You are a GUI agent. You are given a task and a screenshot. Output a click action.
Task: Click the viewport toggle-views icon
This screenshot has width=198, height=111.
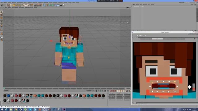click(x=130, y=7)
